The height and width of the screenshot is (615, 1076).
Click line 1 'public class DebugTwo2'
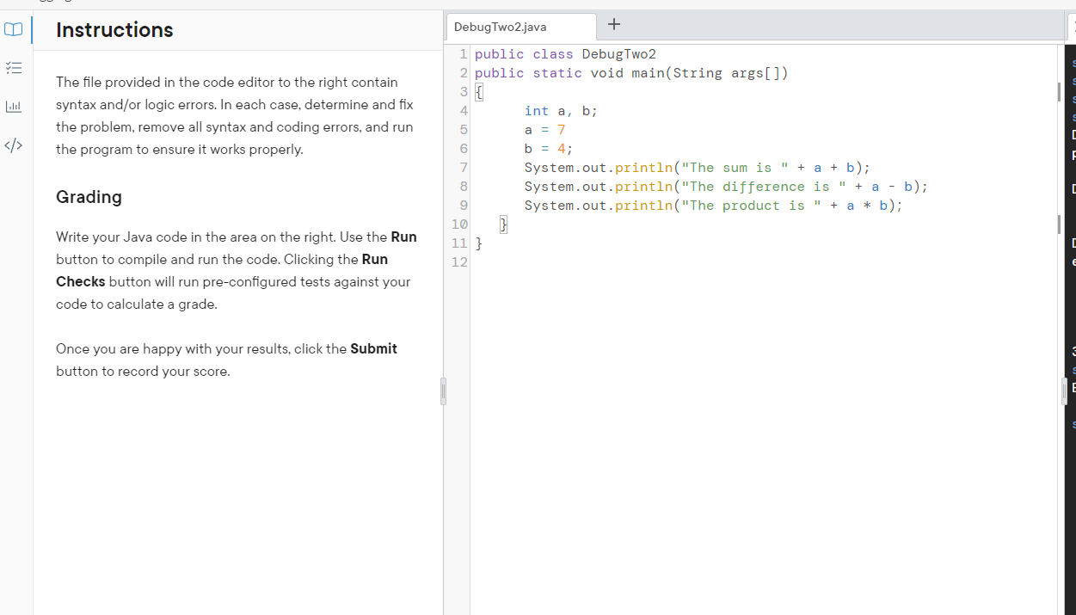[565, 54]
